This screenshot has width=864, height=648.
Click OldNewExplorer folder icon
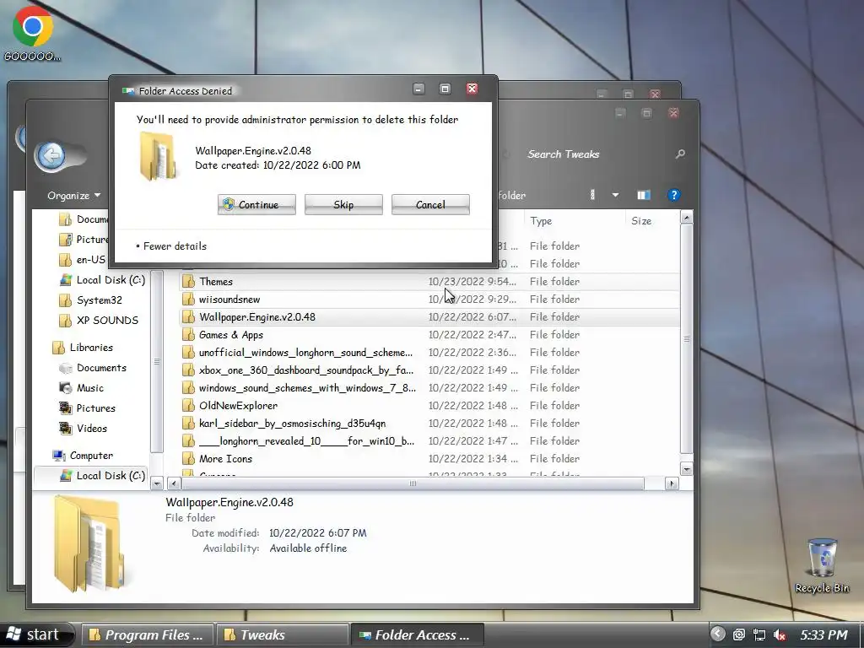[188, 406]
